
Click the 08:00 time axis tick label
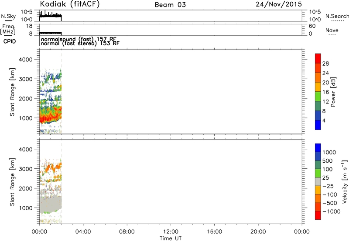pos(127,232)
